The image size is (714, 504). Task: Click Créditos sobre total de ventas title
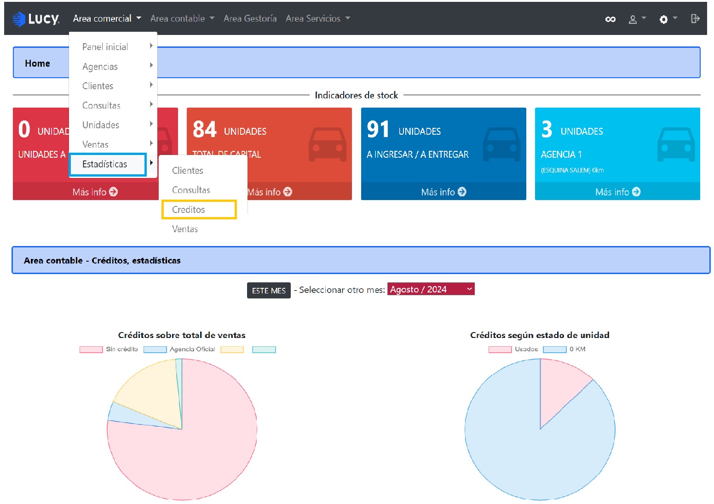pyautogui.click(x=182, y=335)
